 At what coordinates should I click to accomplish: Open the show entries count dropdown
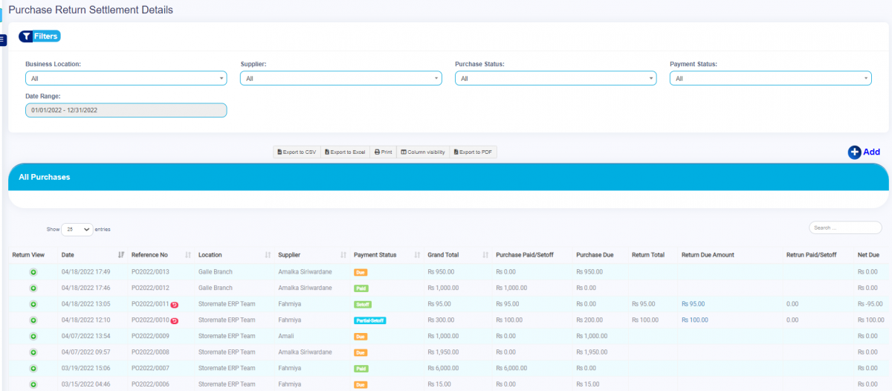tap(77, 230)
